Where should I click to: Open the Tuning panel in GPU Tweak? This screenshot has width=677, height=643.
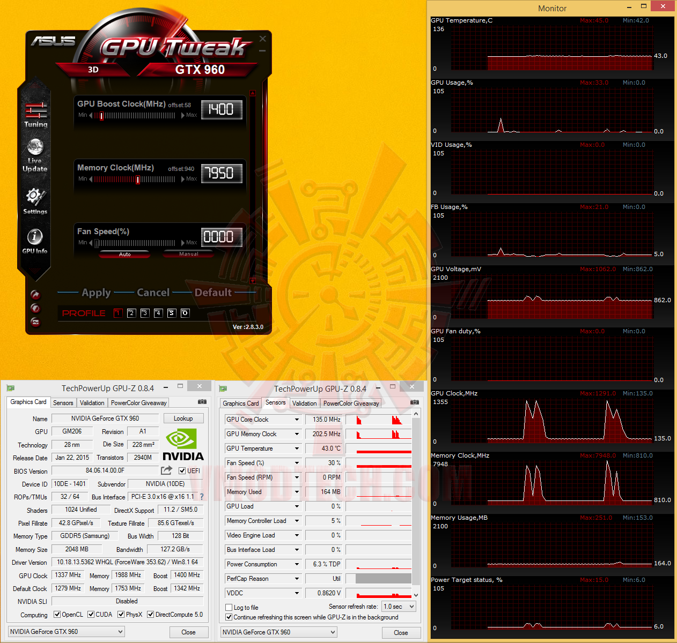[x=36, y=115]
